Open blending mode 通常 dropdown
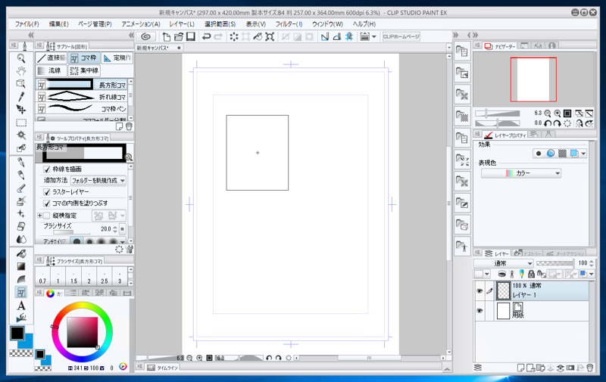Screen dimensions: 606x382 tap(504, 263)
